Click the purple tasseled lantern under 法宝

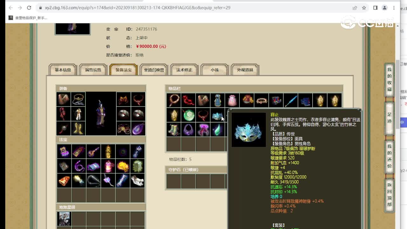pyautogui.click(x=64, y=152)
